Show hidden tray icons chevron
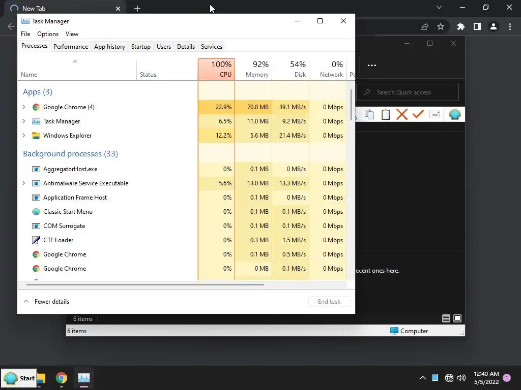The height and width of the screenshot is (390, 521). click(423, 378)
